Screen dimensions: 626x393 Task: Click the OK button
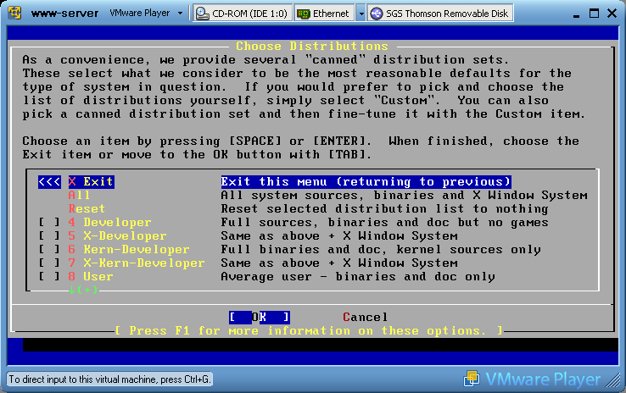(259, 318)
